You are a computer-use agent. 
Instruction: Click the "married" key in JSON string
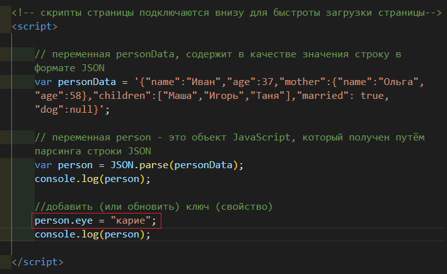(x=323, y=96)
